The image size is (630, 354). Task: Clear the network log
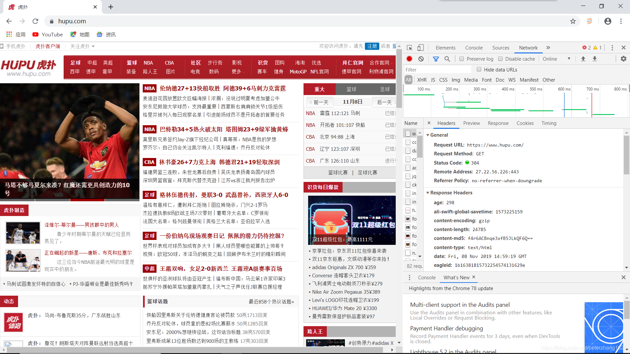pos(421,59)
